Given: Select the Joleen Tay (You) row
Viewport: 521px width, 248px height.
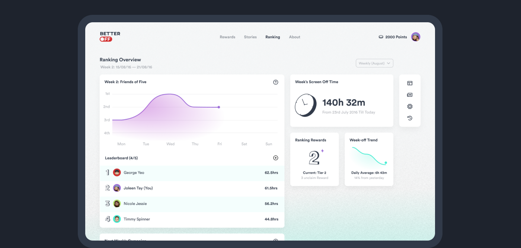Looking at the screenshot, I should pos(192,188).
